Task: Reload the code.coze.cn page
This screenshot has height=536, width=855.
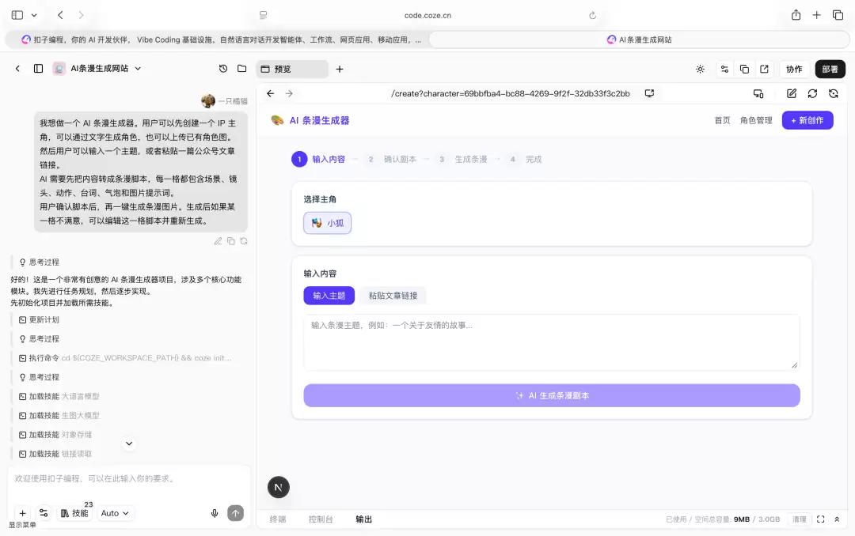Action: (x=593, y=15)
